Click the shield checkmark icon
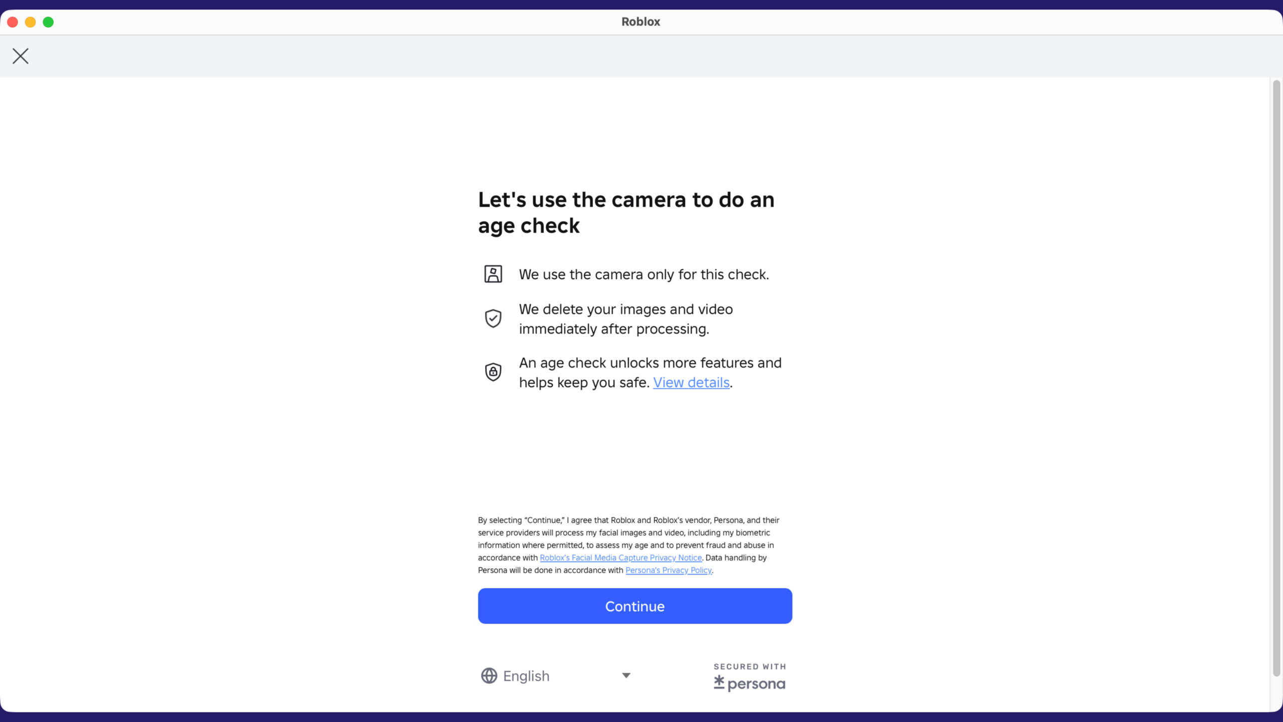Viewport: 1283px width, 722px height. tap(493, 318)
